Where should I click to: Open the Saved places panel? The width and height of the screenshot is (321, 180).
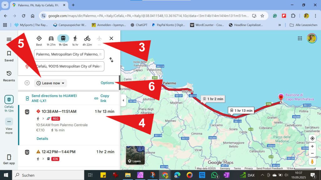9,54
